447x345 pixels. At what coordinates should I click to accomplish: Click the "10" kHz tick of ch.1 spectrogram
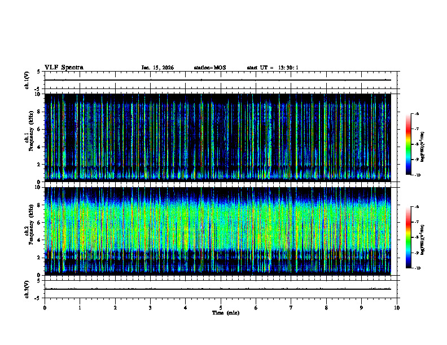38,94
